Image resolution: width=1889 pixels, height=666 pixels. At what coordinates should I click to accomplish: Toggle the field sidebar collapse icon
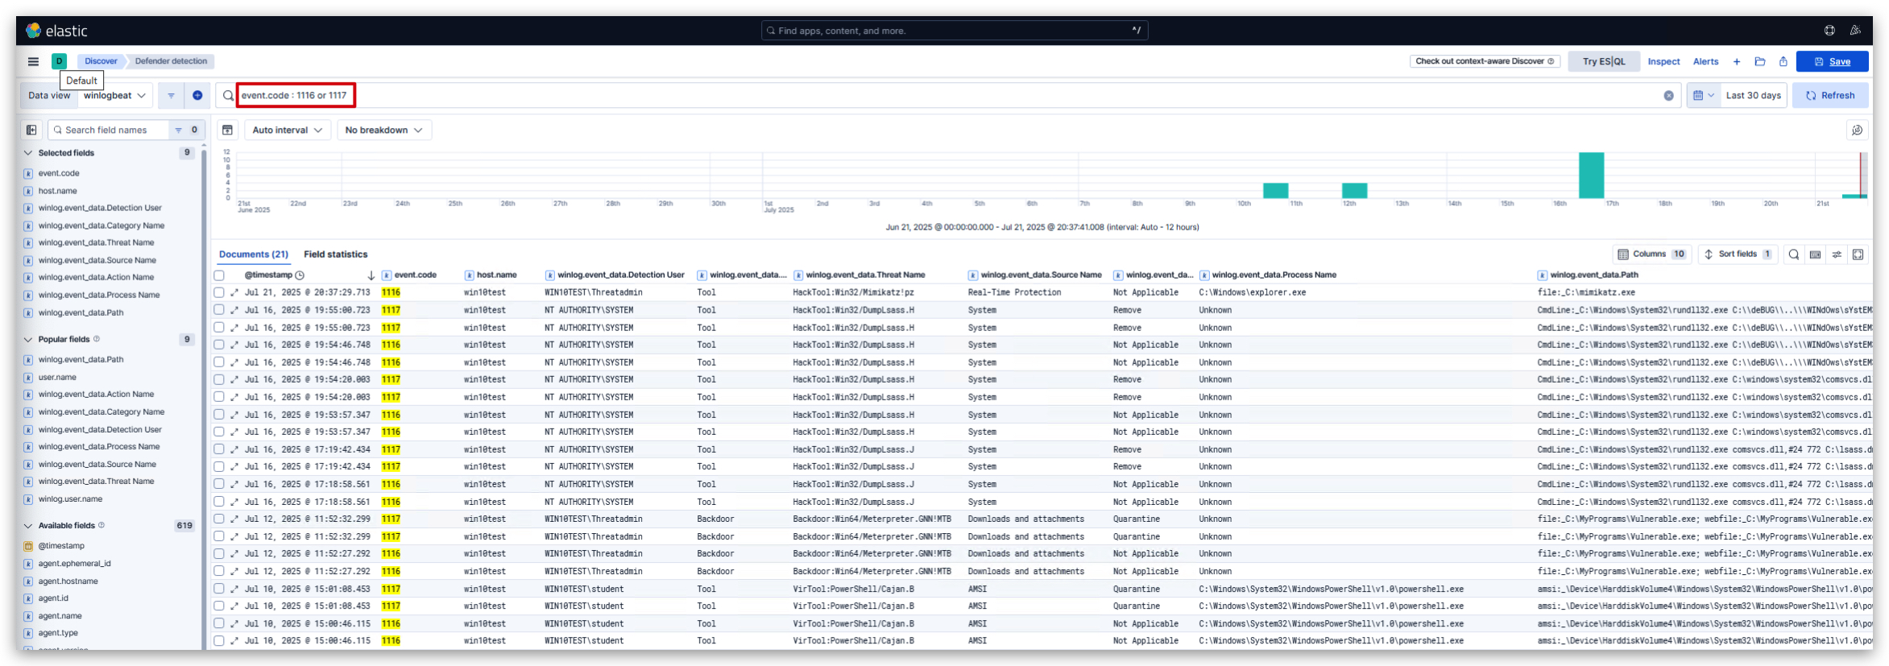point(31,130)
